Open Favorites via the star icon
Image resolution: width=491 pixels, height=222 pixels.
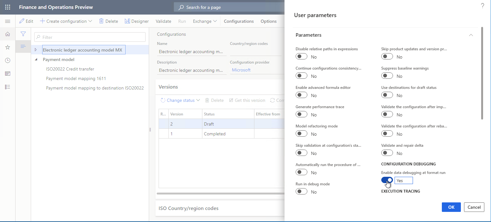coord(8,47)
